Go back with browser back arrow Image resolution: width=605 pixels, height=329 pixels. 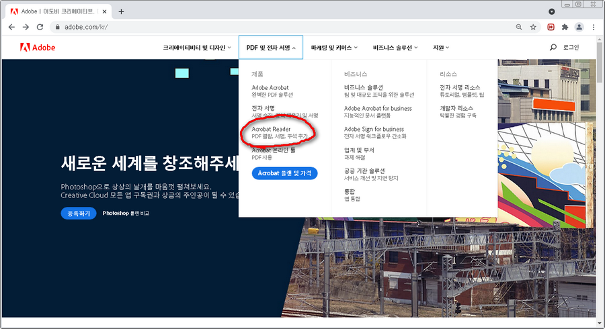11,27
